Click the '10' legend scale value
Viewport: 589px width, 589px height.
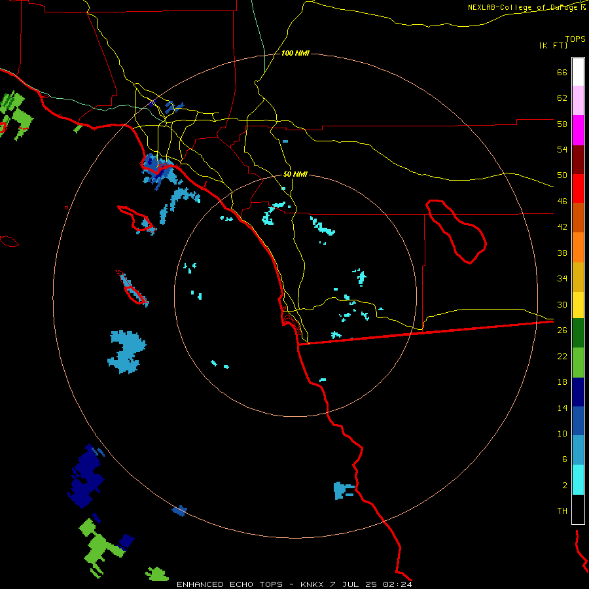click(562, 433)
